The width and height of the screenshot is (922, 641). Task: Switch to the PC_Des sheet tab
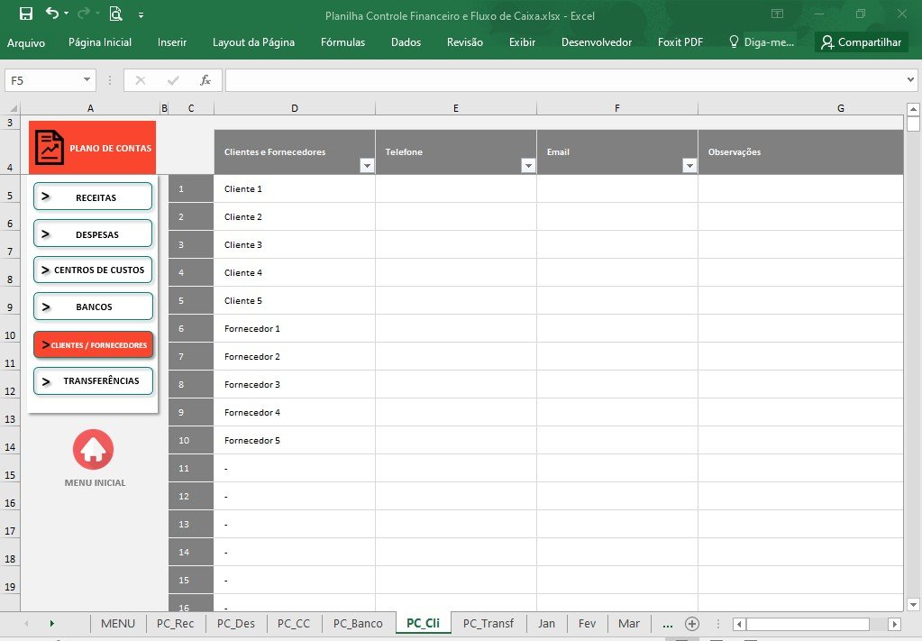pyautogui.click(x=236, y=623)
